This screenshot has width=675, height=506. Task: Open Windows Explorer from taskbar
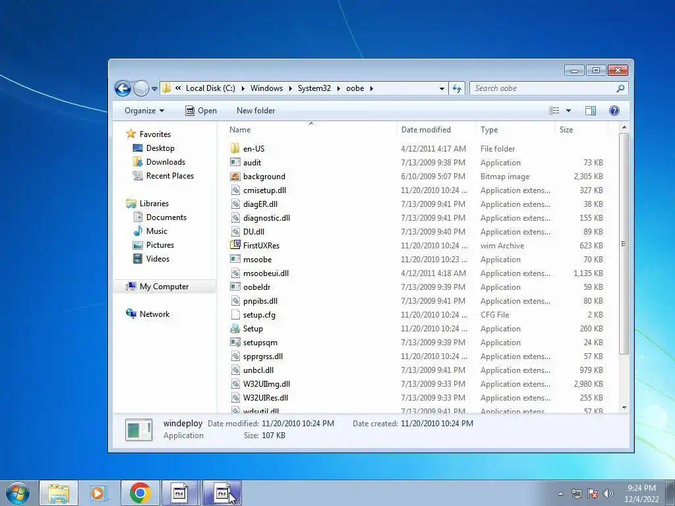coord(59,493)
